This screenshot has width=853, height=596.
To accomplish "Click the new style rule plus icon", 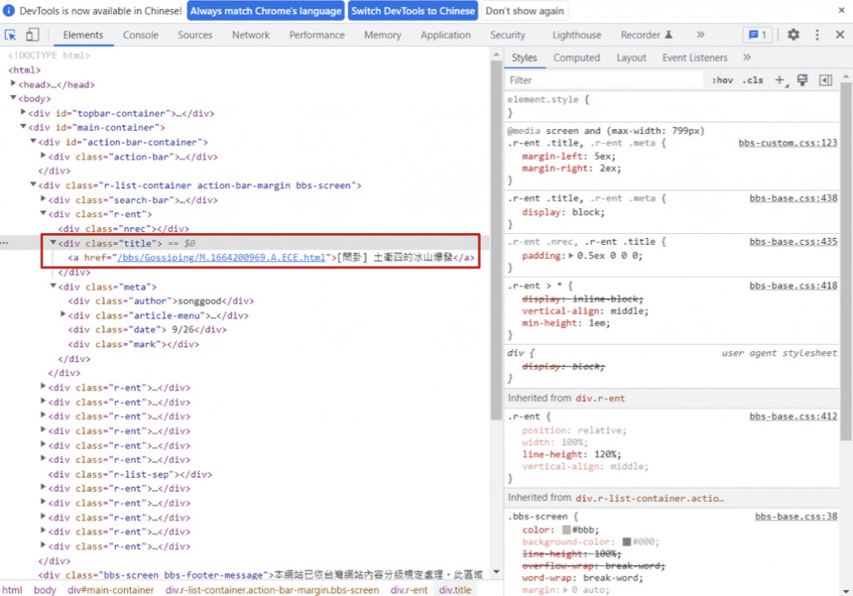I will pyautogui.click(x=781, y=81).
